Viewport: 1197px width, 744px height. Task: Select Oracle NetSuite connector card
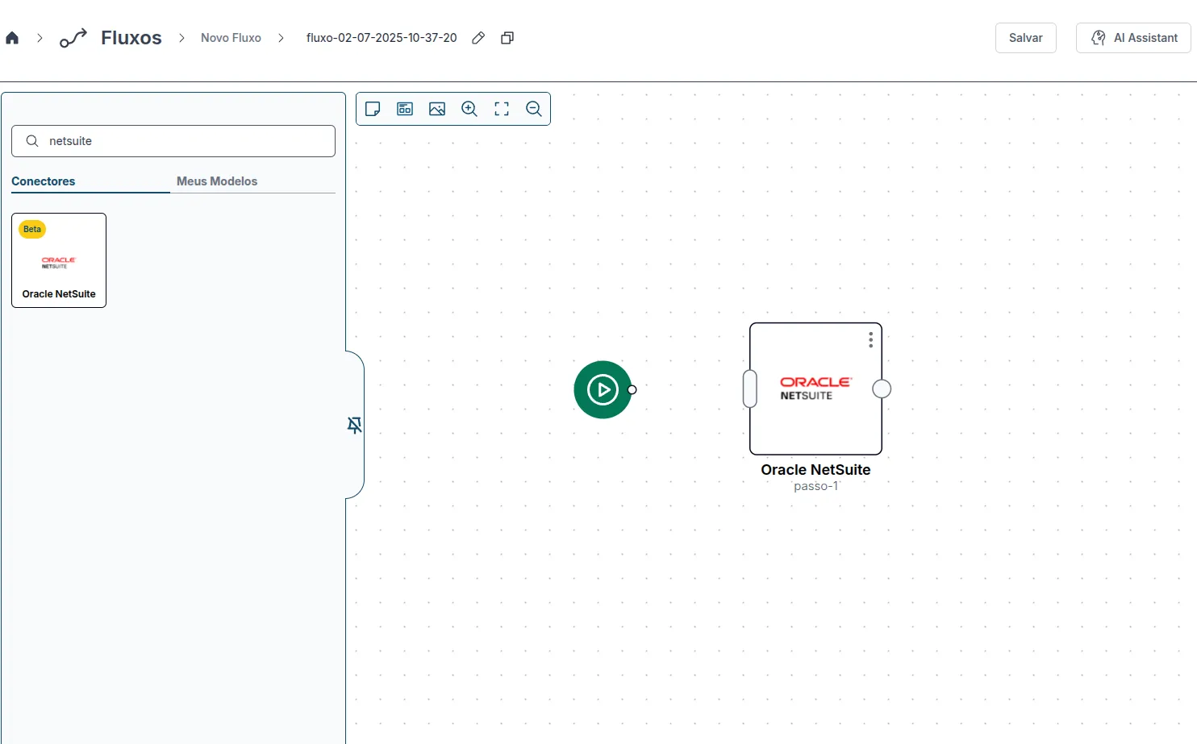point(59,260)
